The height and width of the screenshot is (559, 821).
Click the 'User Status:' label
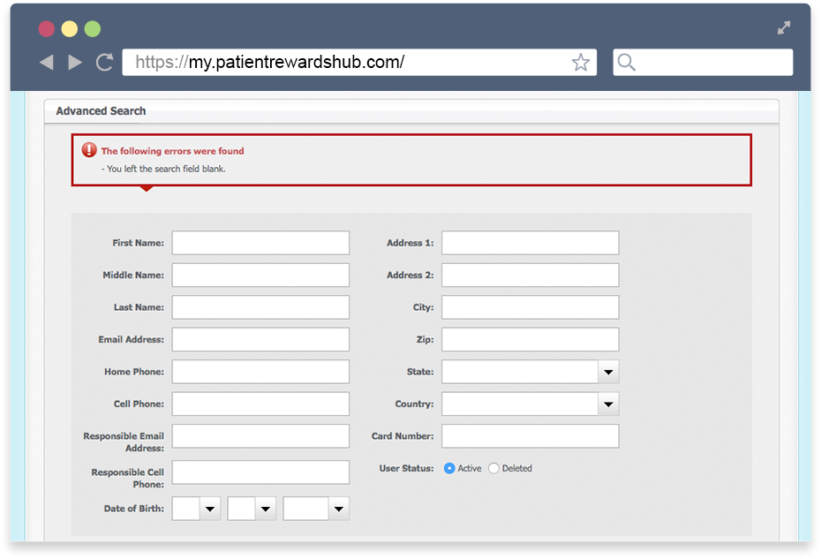coord(406,468)
